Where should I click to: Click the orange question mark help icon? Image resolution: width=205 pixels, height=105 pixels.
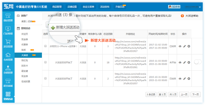point(182,16)
